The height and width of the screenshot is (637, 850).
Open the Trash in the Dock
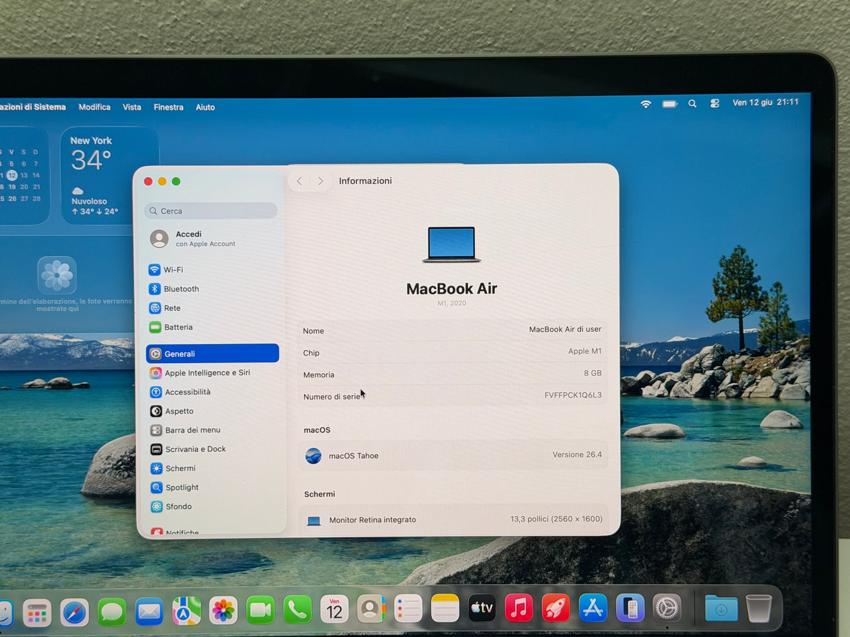pos(759,609)
